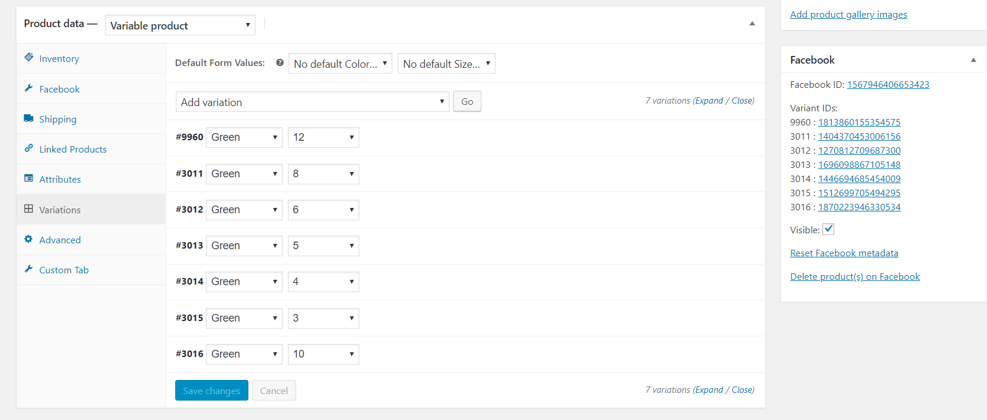
Task: Toggle the Visible checkbox
Action: (828, 229)
